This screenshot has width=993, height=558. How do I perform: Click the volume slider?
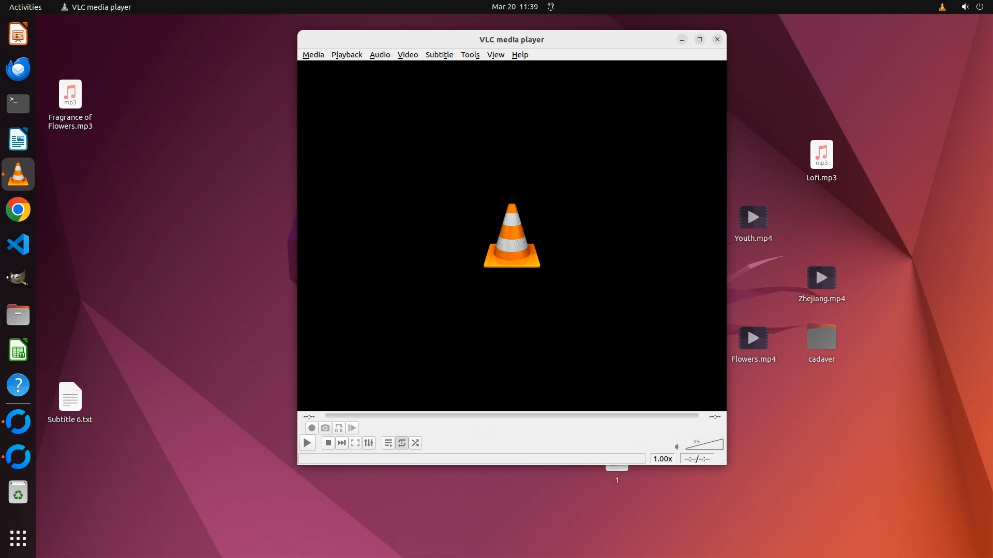704,445
